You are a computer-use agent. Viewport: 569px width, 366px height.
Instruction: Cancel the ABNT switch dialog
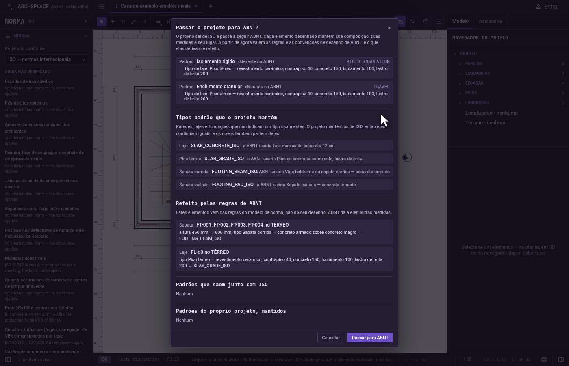tap(331, 338)
